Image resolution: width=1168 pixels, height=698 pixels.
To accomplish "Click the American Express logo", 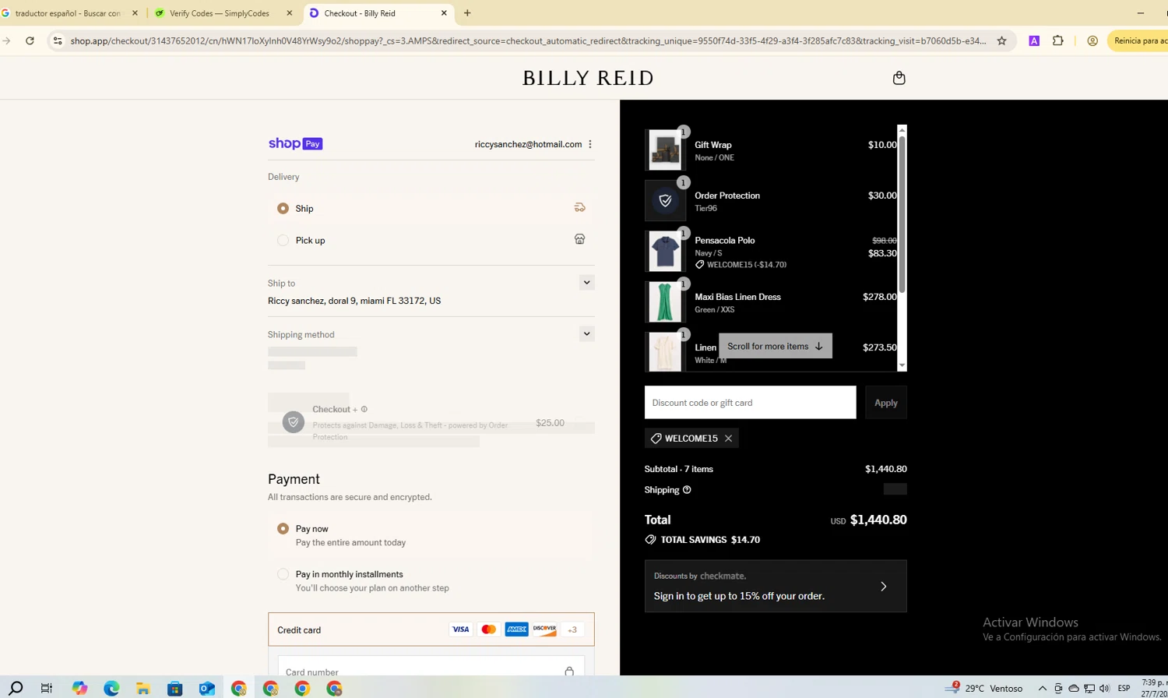I will pos(516,629).
